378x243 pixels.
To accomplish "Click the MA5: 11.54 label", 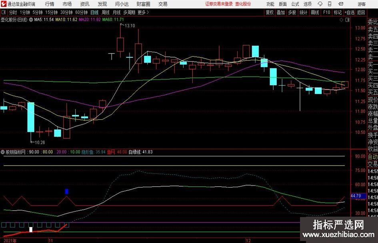I will (x=44, y=20).
